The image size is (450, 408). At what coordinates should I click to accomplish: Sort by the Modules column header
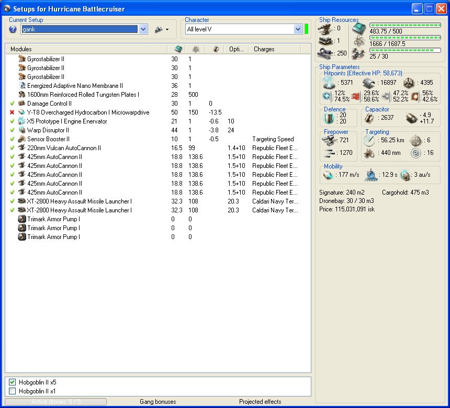pos(86,49)
